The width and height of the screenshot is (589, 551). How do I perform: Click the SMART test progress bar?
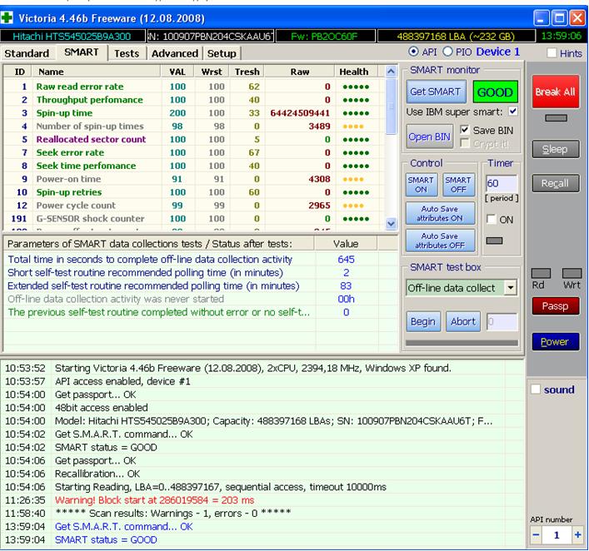[462, 342]
